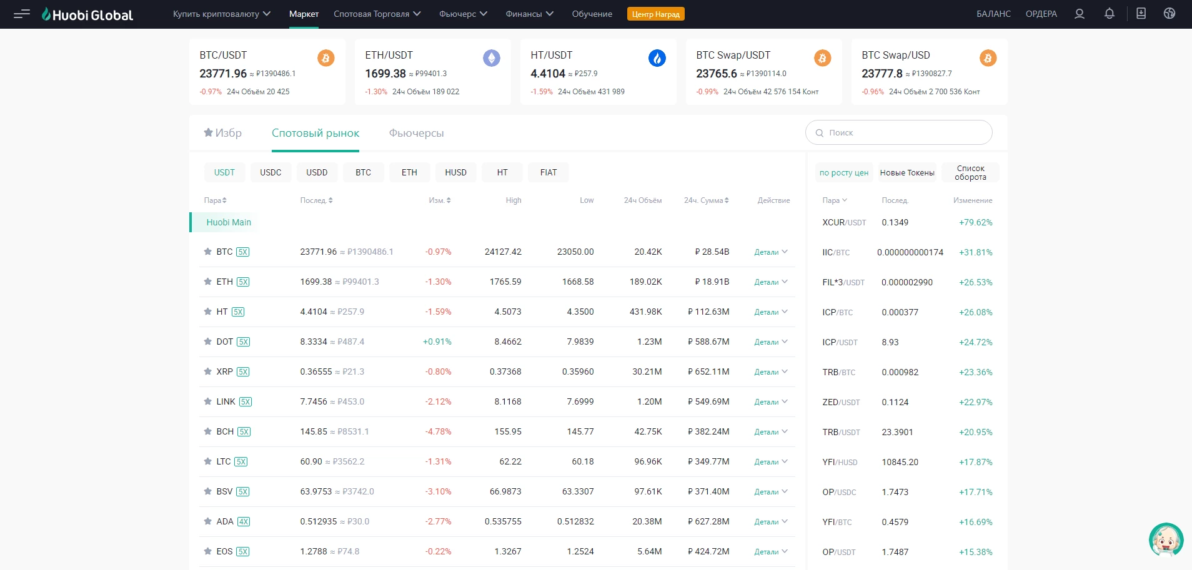Expand Фьючерс menu
Screen dimensions: 1192x570
point(463,14)
